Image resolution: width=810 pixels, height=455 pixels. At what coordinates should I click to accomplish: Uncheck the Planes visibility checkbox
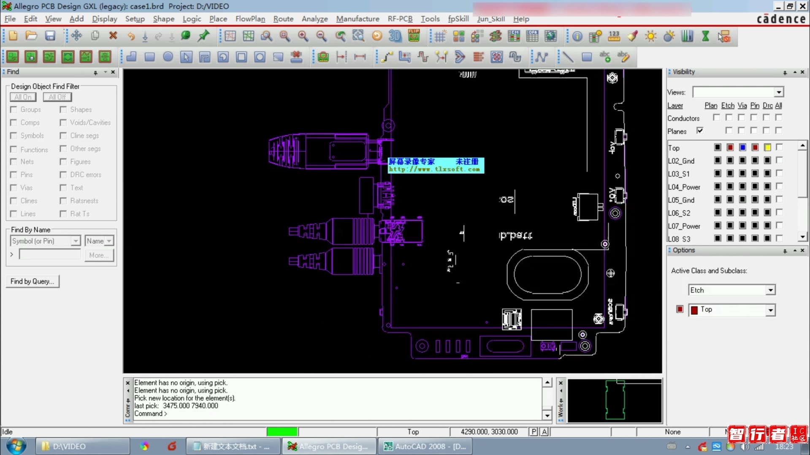click(700, 131)
